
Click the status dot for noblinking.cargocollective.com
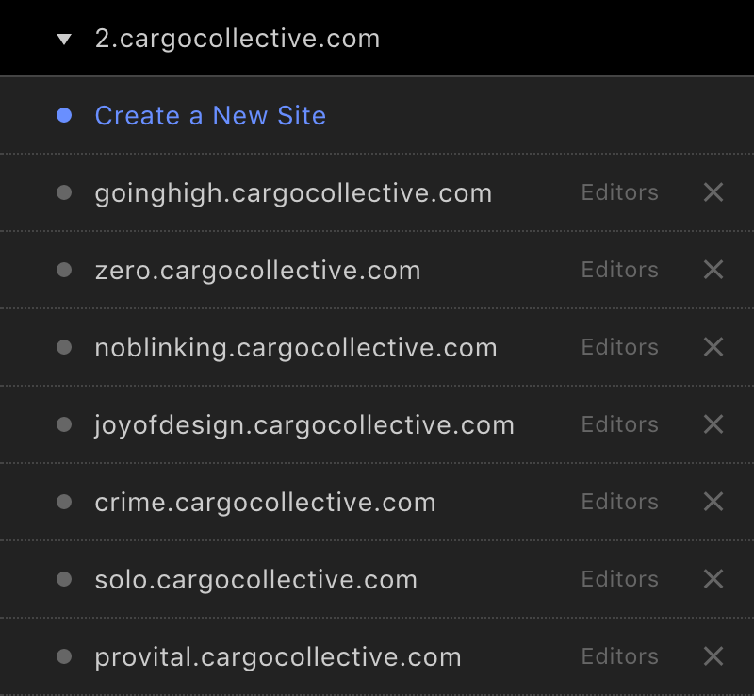tap(64, 347)
